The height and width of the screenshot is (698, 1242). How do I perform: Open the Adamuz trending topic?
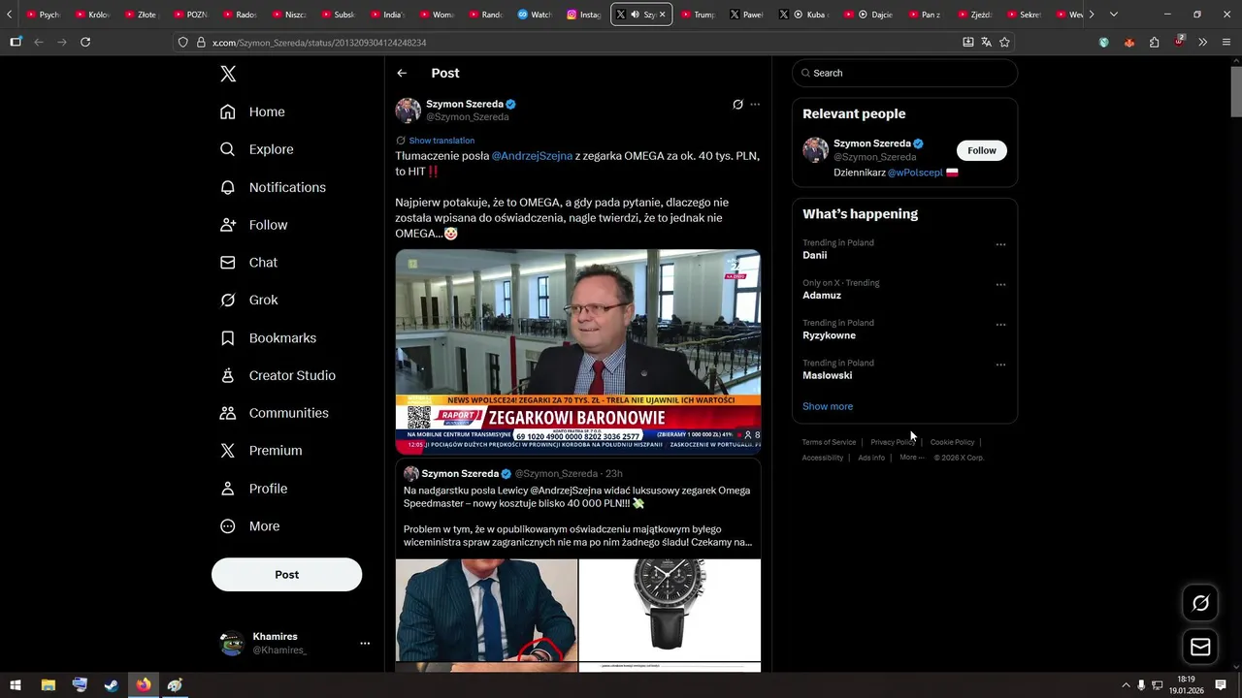click(822, 295)
